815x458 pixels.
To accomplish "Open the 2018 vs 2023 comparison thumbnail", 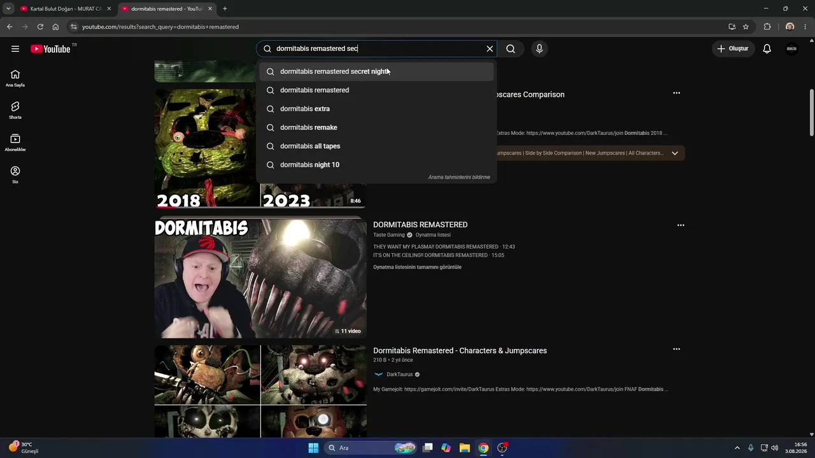I will (260, 148).
